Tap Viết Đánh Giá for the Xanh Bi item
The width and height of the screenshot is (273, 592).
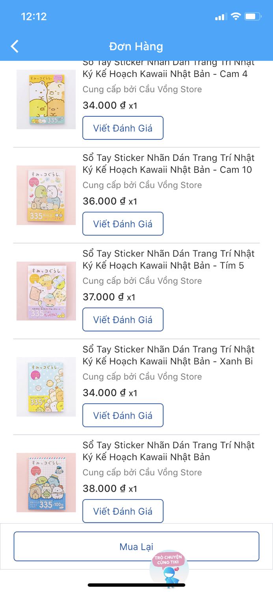click(123, 415)
